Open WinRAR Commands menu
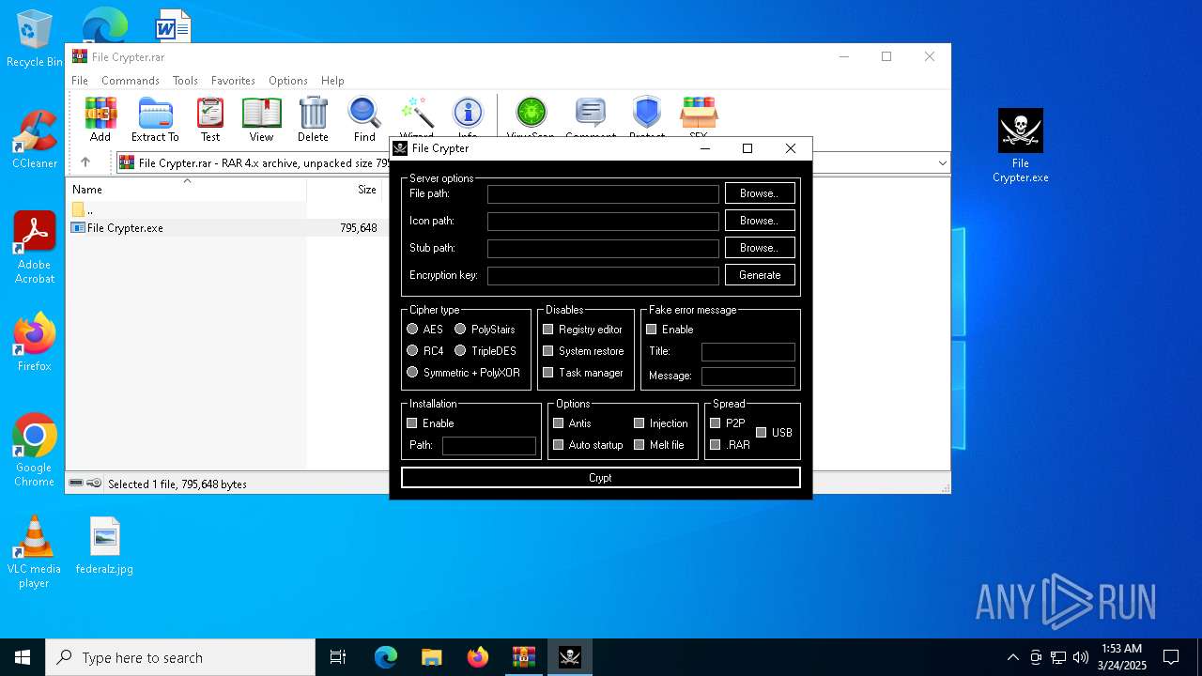Screen dimensions: 1202x676 click(131, 81)
